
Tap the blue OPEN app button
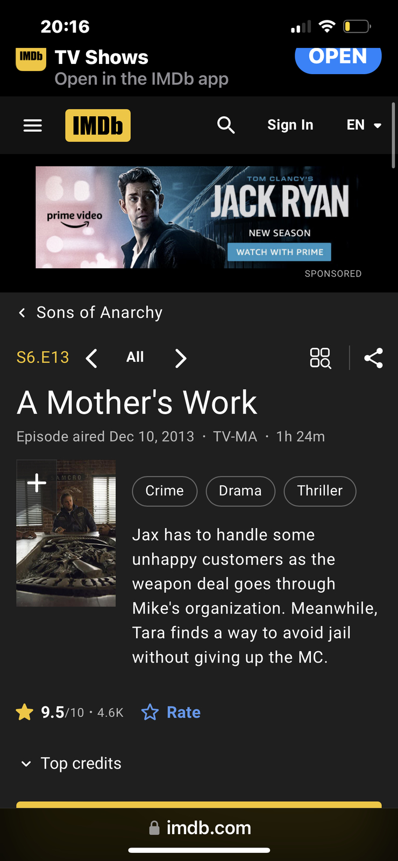tap(338, 57)
